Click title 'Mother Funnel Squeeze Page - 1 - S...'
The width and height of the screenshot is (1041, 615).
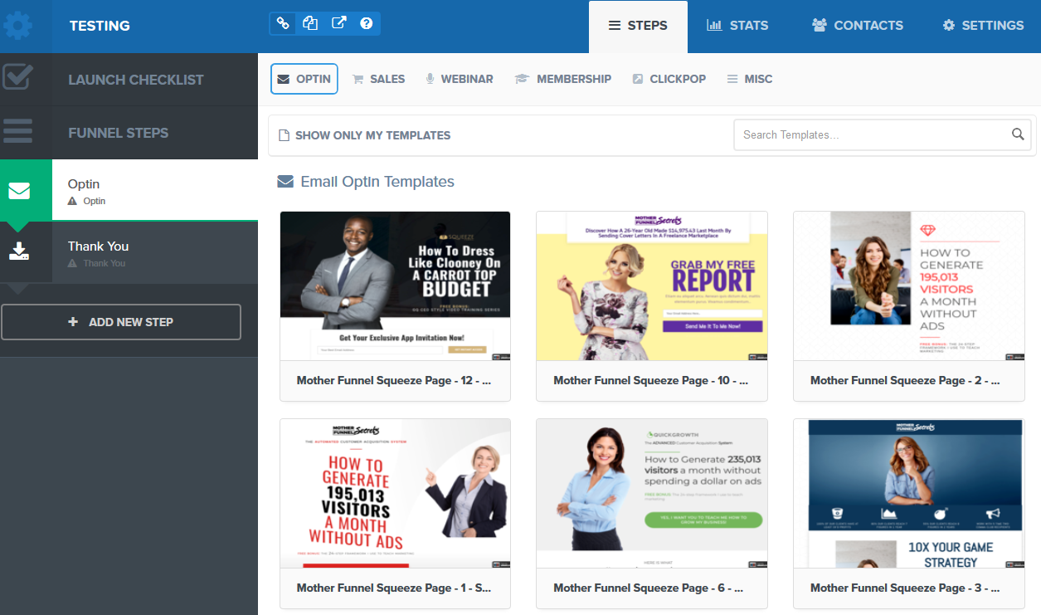tap(394, 588)
